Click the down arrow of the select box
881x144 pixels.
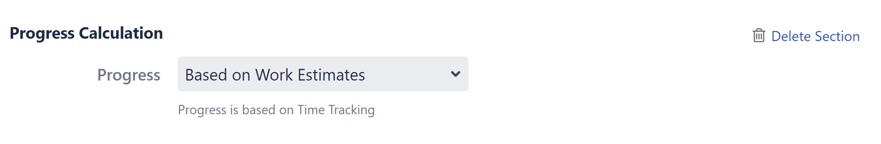pos(456,74)
